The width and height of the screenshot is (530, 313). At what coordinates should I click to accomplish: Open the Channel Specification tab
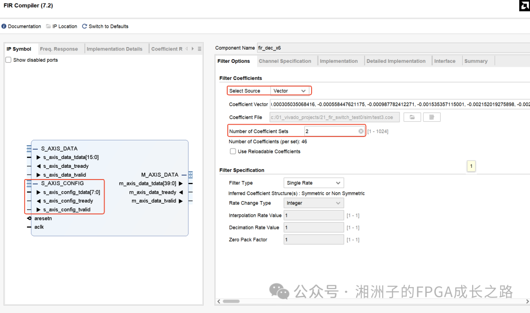pos(285,61)
